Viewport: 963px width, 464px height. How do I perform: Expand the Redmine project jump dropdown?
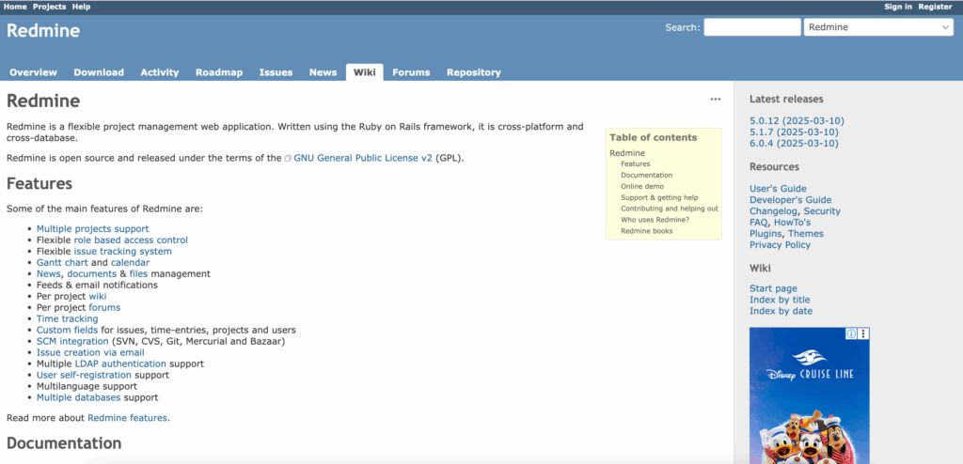878,27
